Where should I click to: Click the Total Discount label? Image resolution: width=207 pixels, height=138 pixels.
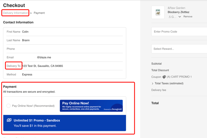tap(160, 70)
